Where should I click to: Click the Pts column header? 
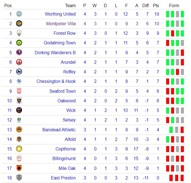point(156,5)
